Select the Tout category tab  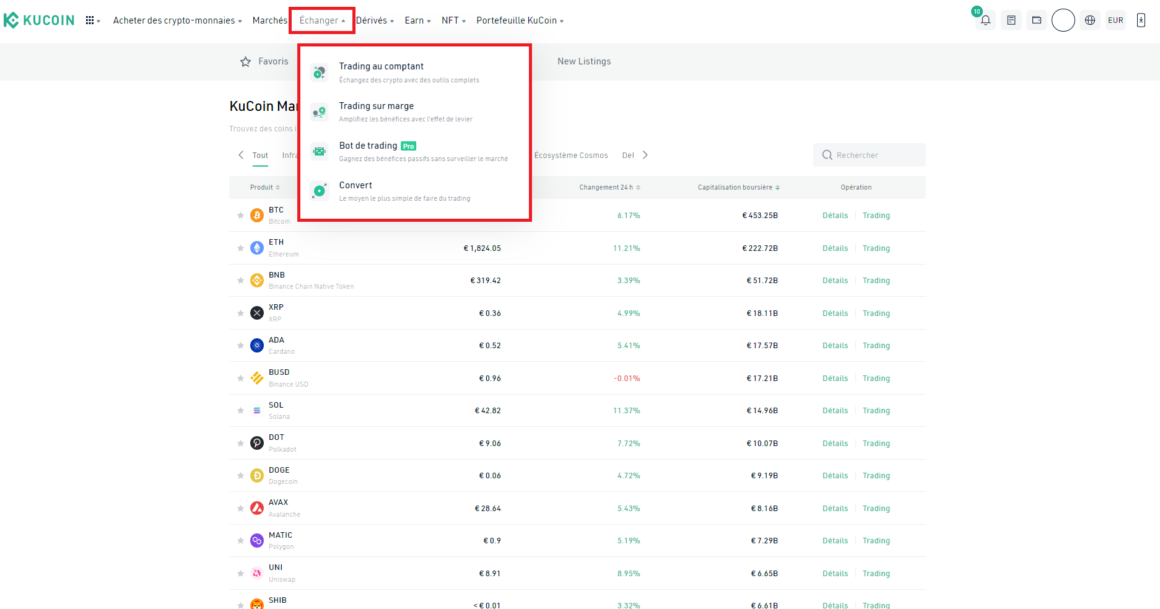(x=260, y=156)
